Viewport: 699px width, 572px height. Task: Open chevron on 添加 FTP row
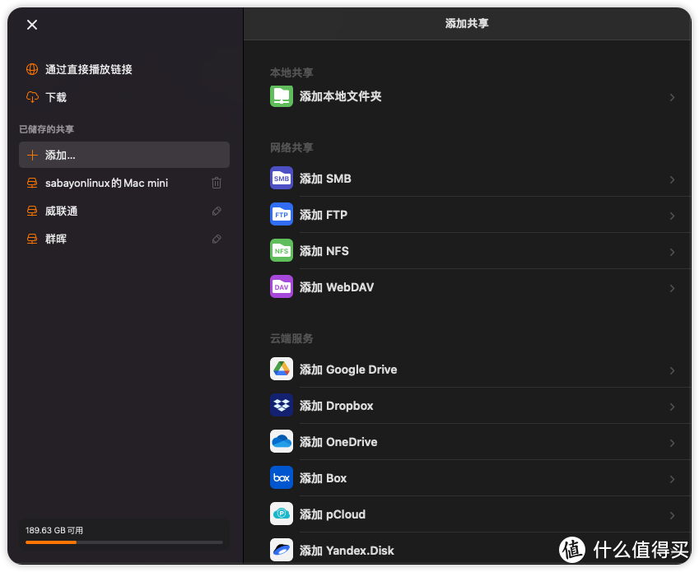click(x=672, y=216)
